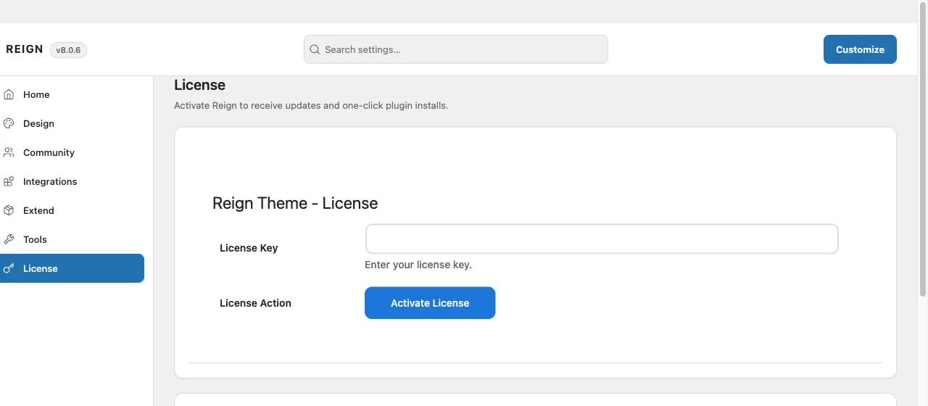Open the Integrations section
Viewport: 928px width, 406px height.
(x=72, y=181)
